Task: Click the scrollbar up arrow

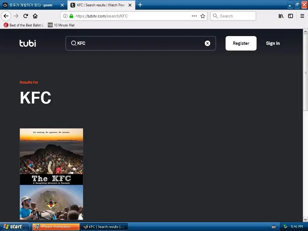Action: (305, 31)
